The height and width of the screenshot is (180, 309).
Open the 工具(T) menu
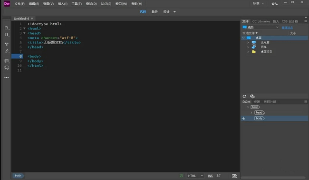coord(77,4)
